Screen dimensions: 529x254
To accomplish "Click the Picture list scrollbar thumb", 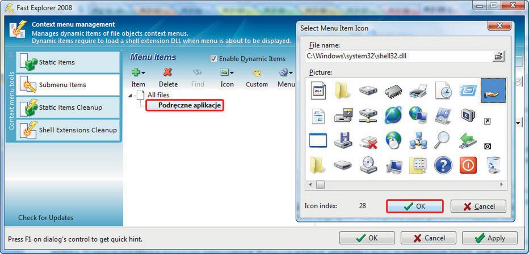I will [x=320, y=184].
